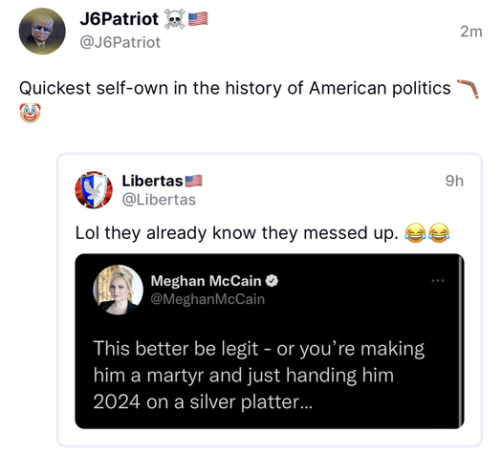Click the laughing crying emojis
The width and height of the screenshot is (502, 454).
(x=427, y=233)
